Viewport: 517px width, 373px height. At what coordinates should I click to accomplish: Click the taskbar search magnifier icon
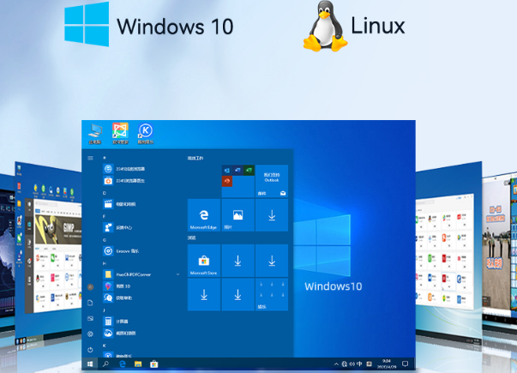105,364
